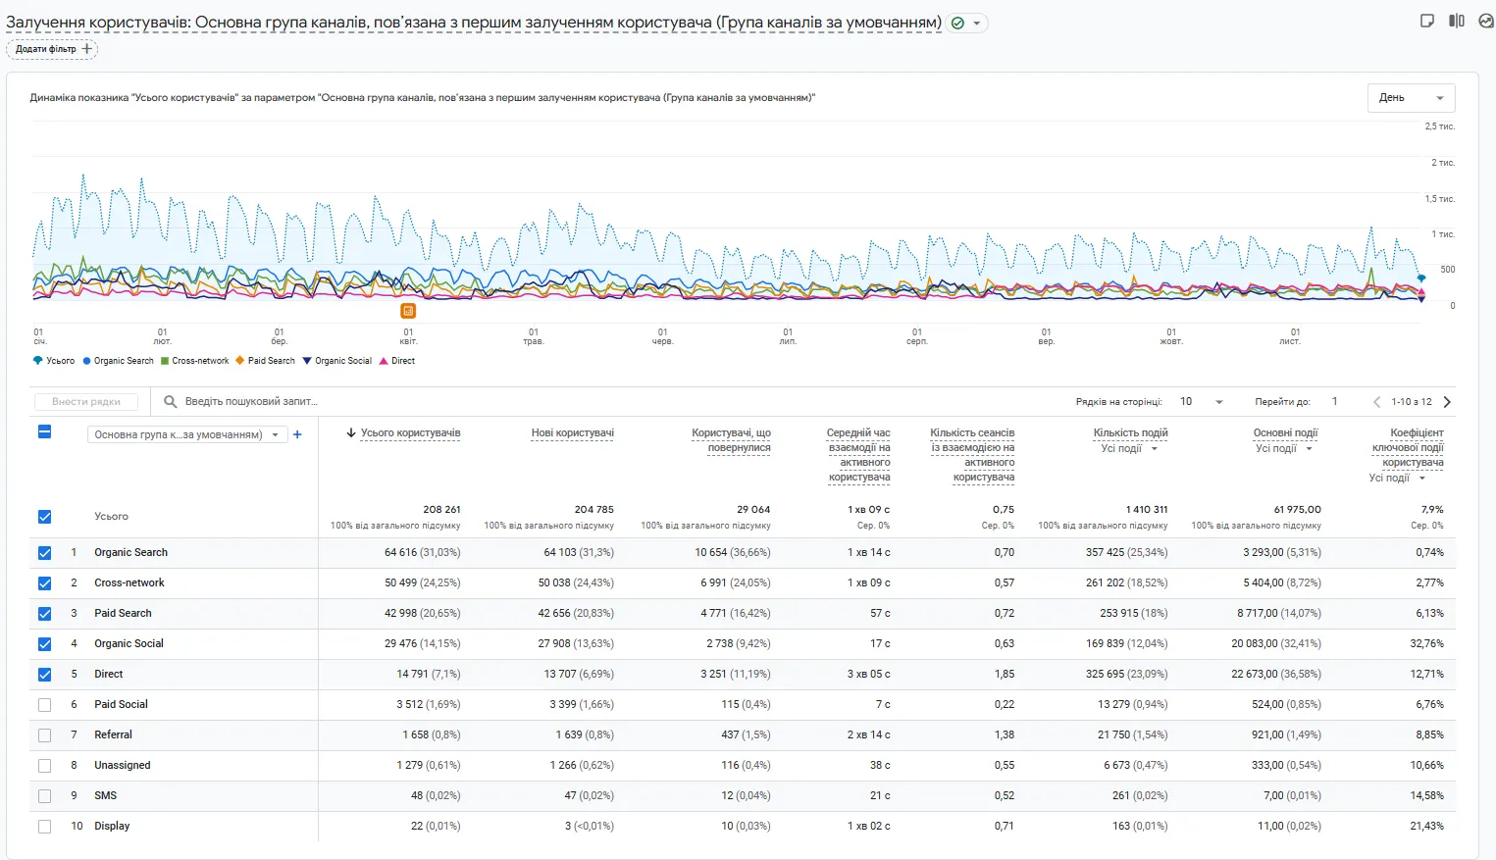Screen dimensions: 1496x860
Task: Toggle the Cross-network legend square
Action: pyautogui.click(x=165, y=361)
